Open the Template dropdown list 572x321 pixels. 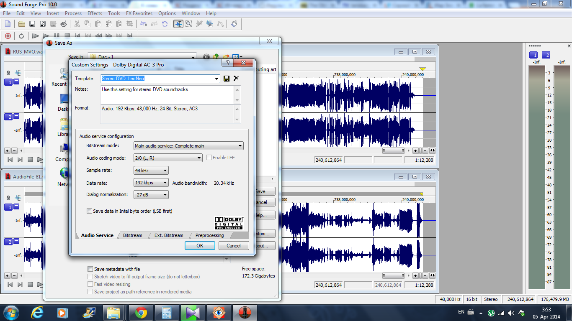(216, 79)
